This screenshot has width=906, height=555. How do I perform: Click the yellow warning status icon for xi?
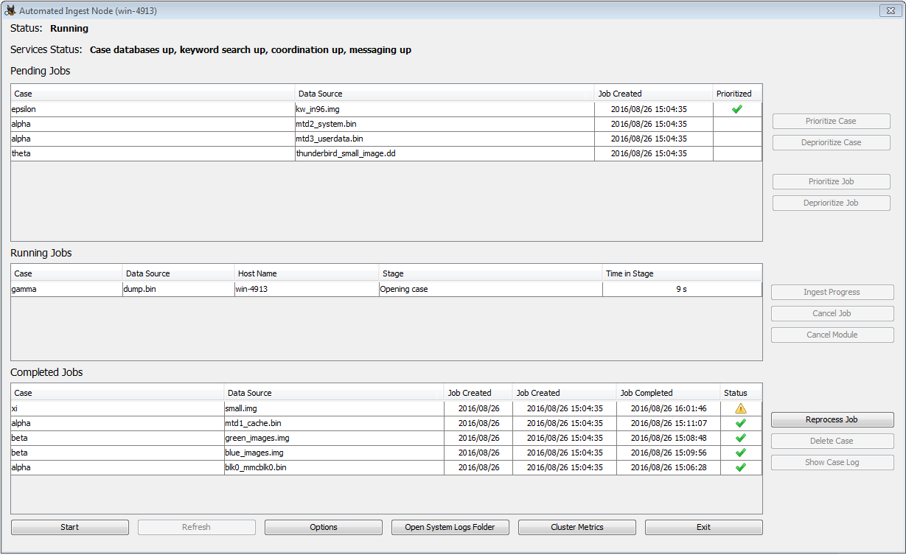740,408
